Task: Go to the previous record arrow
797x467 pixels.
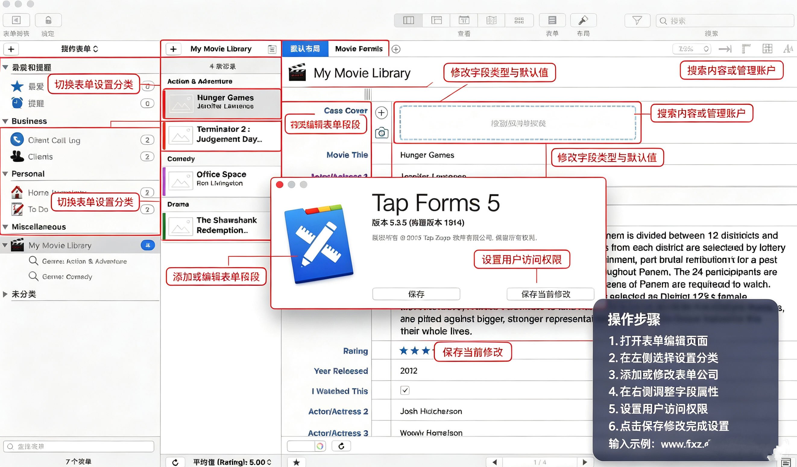Action: (x=495, y=462)
